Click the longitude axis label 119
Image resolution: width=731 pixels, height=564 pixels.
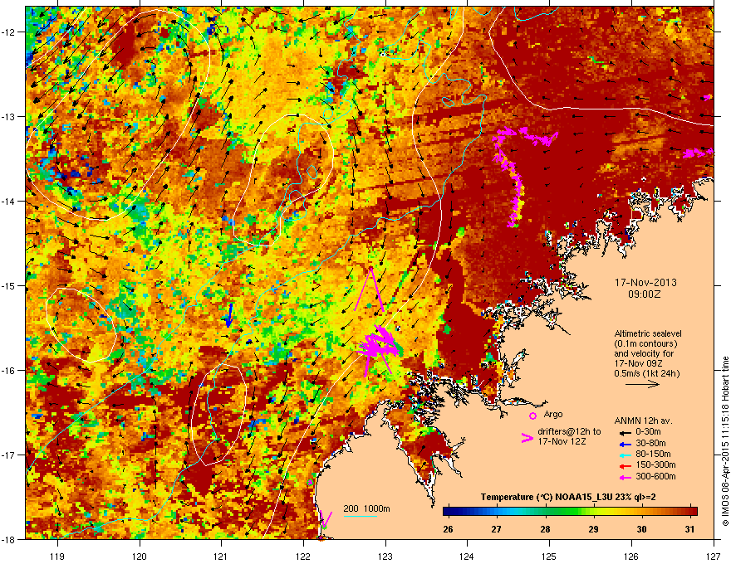tap(58, 556)
